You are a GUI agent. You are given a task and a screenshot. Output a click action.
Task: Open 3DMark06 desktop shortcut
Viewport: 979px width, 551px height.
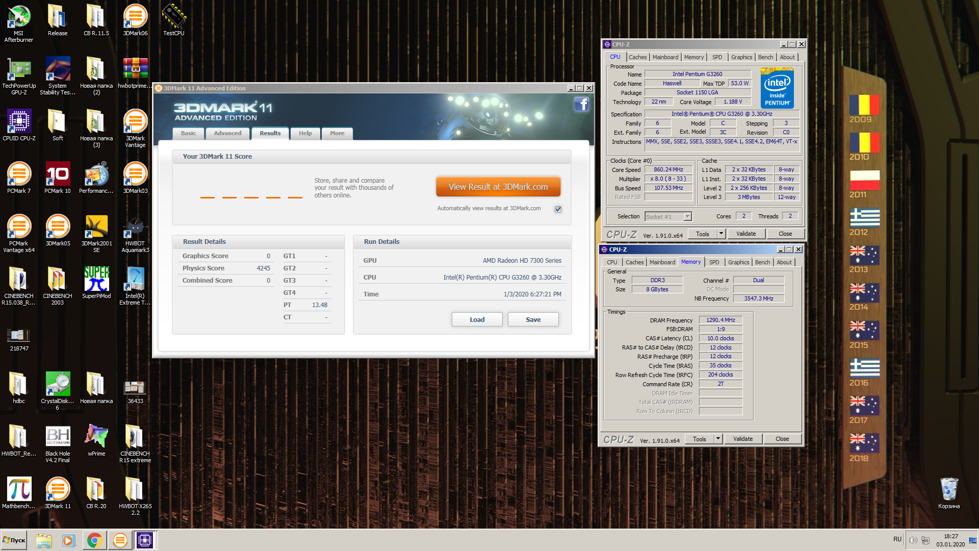pyautogui.click(x=135, y=20)
